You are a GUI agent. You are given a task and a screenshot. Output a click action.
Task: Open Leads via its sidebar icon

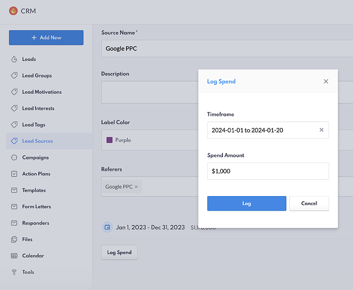[x=15, y=59]
